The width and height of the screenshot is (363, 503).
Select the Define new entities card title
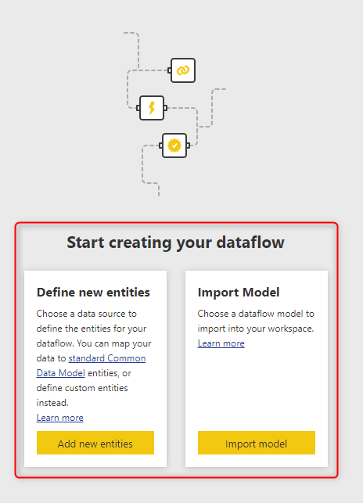(93, 293)
